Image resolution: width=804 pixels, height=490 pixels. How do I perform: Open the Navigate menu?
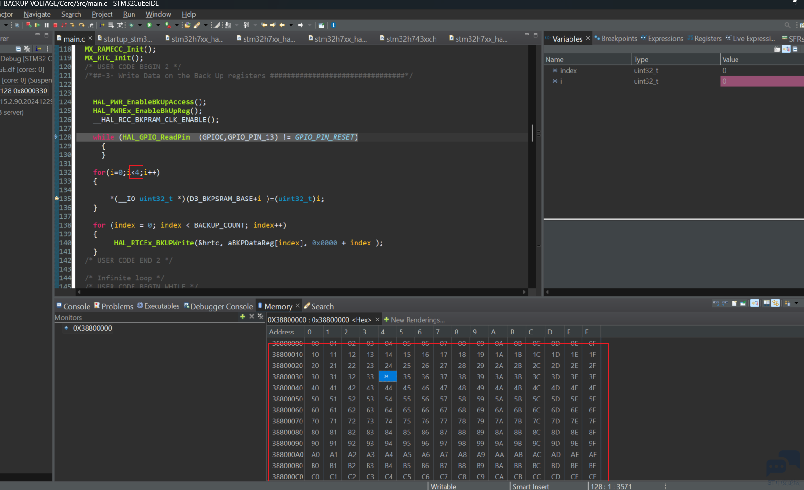click(37, 14)
